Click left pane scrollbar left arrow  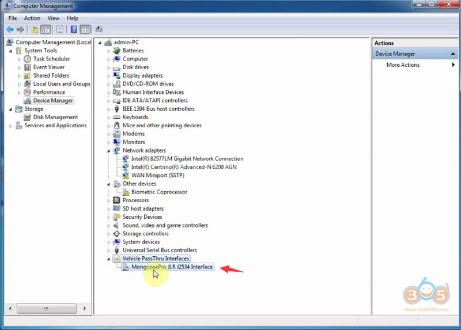pos(10,309)
